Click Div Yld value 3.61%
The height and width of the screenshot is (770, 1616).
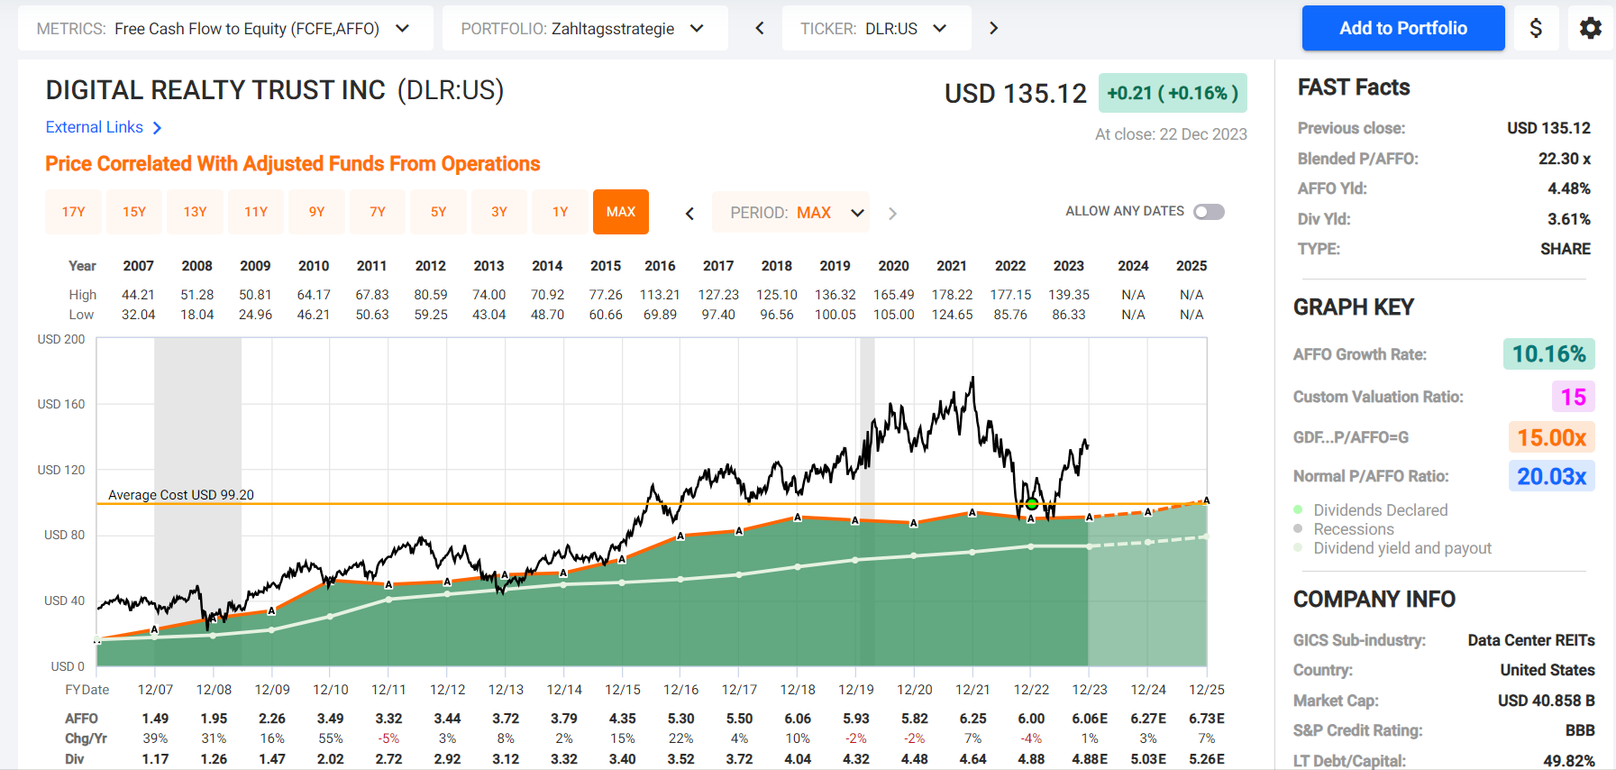1569,219
